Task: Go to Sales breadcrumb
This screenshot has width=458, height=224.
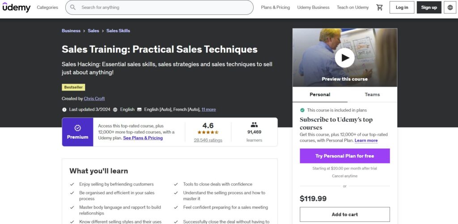Action: [93, 31]
